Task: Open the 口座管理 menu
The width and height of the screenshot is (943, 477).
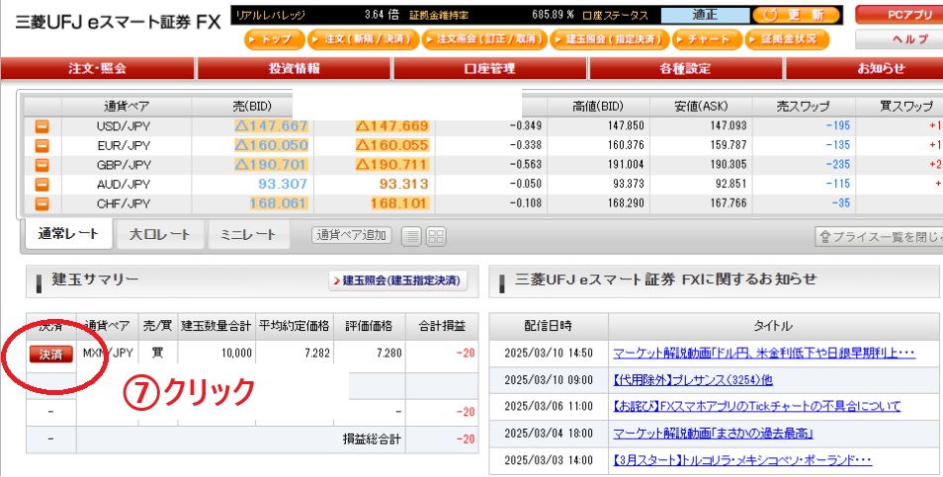Action: (490, 68)
